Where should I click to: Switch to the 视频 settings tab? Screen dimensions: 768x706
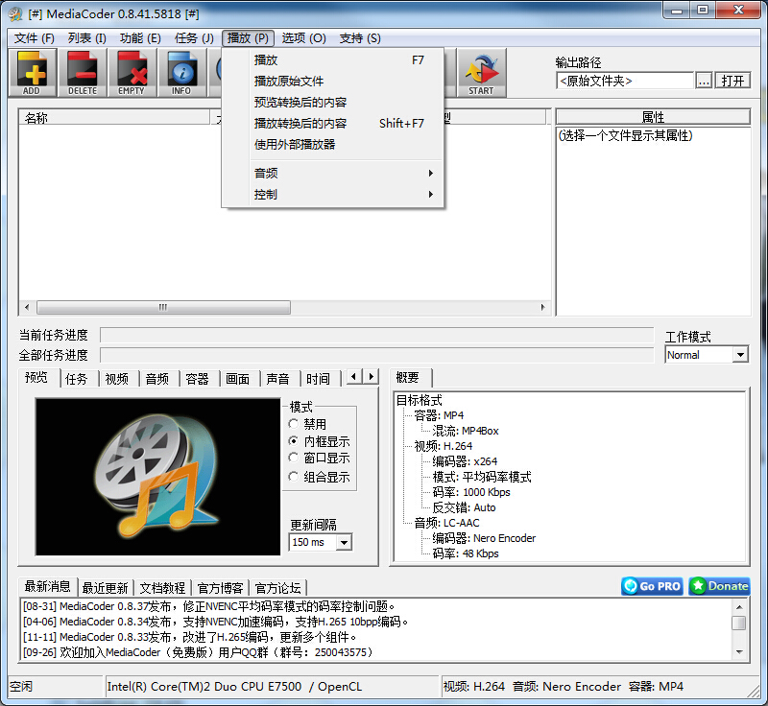(116, 379)
